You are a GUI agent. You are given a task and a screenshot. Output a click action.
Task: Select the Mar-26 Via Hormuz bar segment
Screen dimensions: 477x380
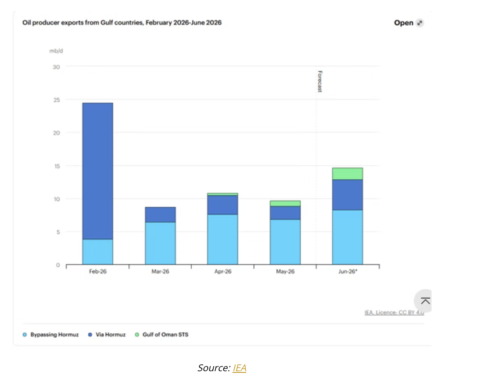click(160, 215)
